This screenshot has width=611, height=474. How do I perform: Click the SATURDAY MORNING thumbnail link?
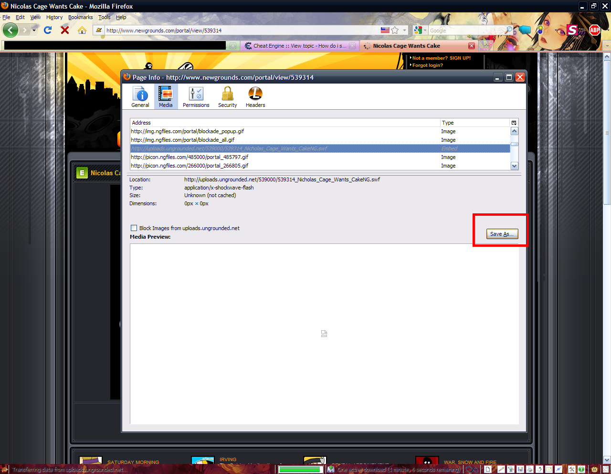coord(91,461)
